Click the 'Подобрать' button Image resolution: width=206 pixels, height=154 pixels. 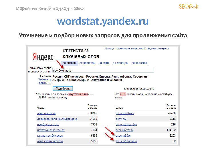[63, 88]
